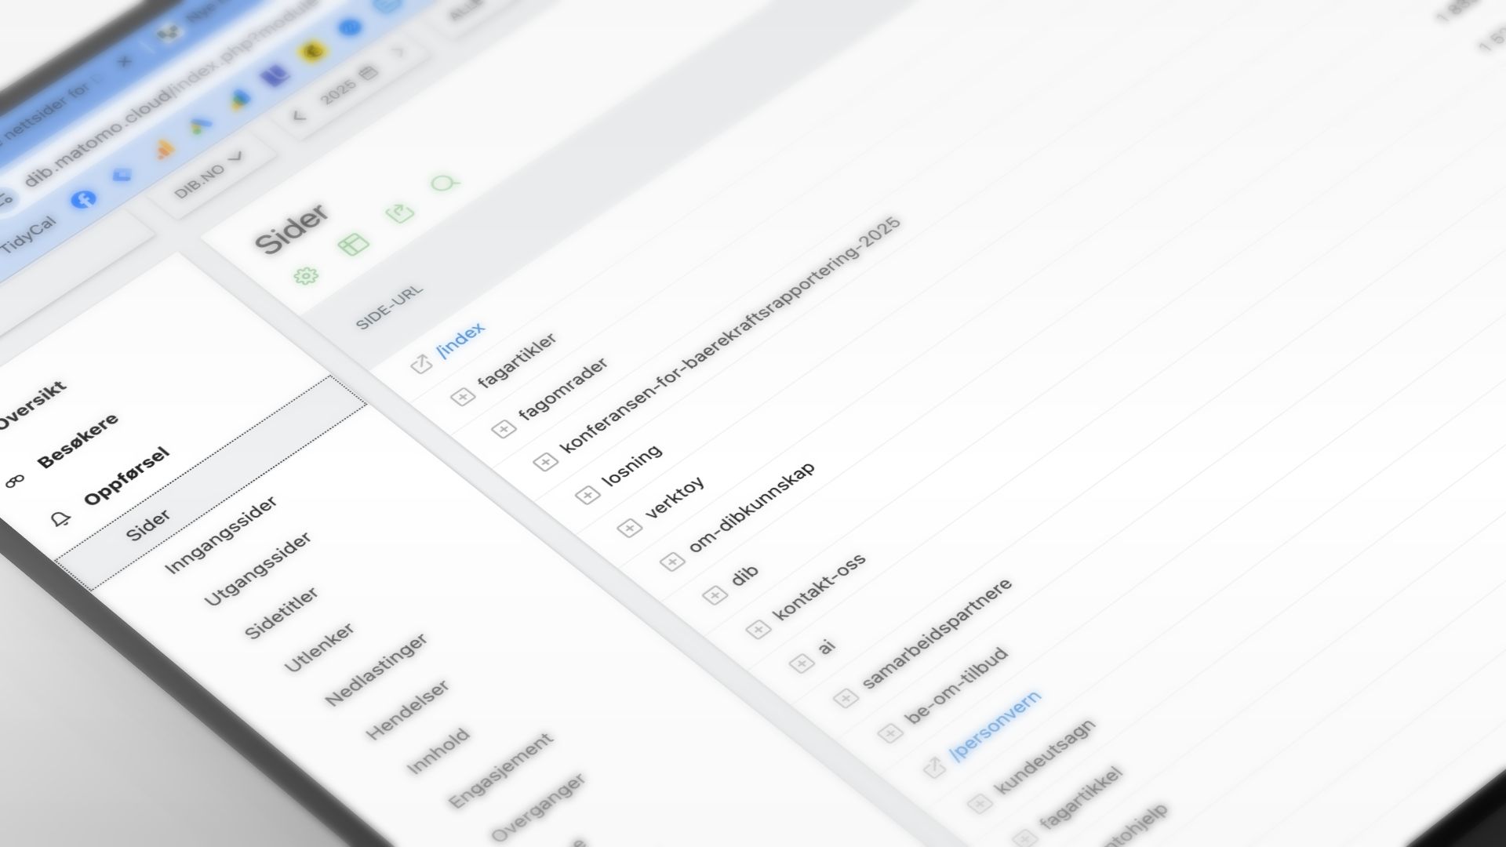Open the Oppførsel menu section

click(126, 476)
